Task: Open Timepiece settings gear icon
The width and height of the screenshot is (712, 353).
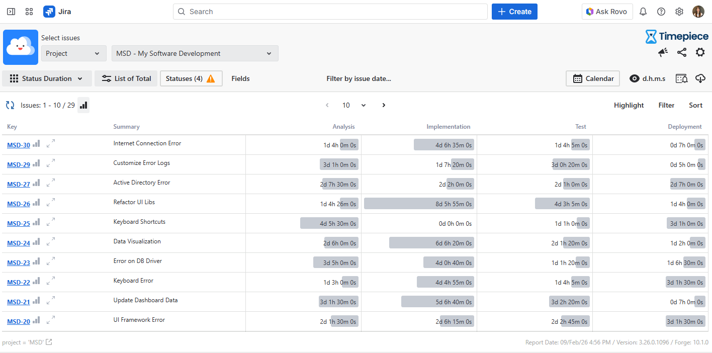Action: (700, 52)
